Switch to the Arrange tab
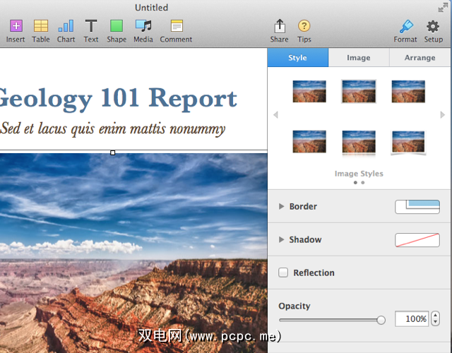This screenshot has height=353, width=452. (x=420, y=58)
